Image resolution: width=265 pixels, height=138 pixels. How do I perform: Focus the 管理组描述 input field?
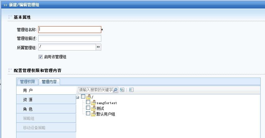pos(70,38)
